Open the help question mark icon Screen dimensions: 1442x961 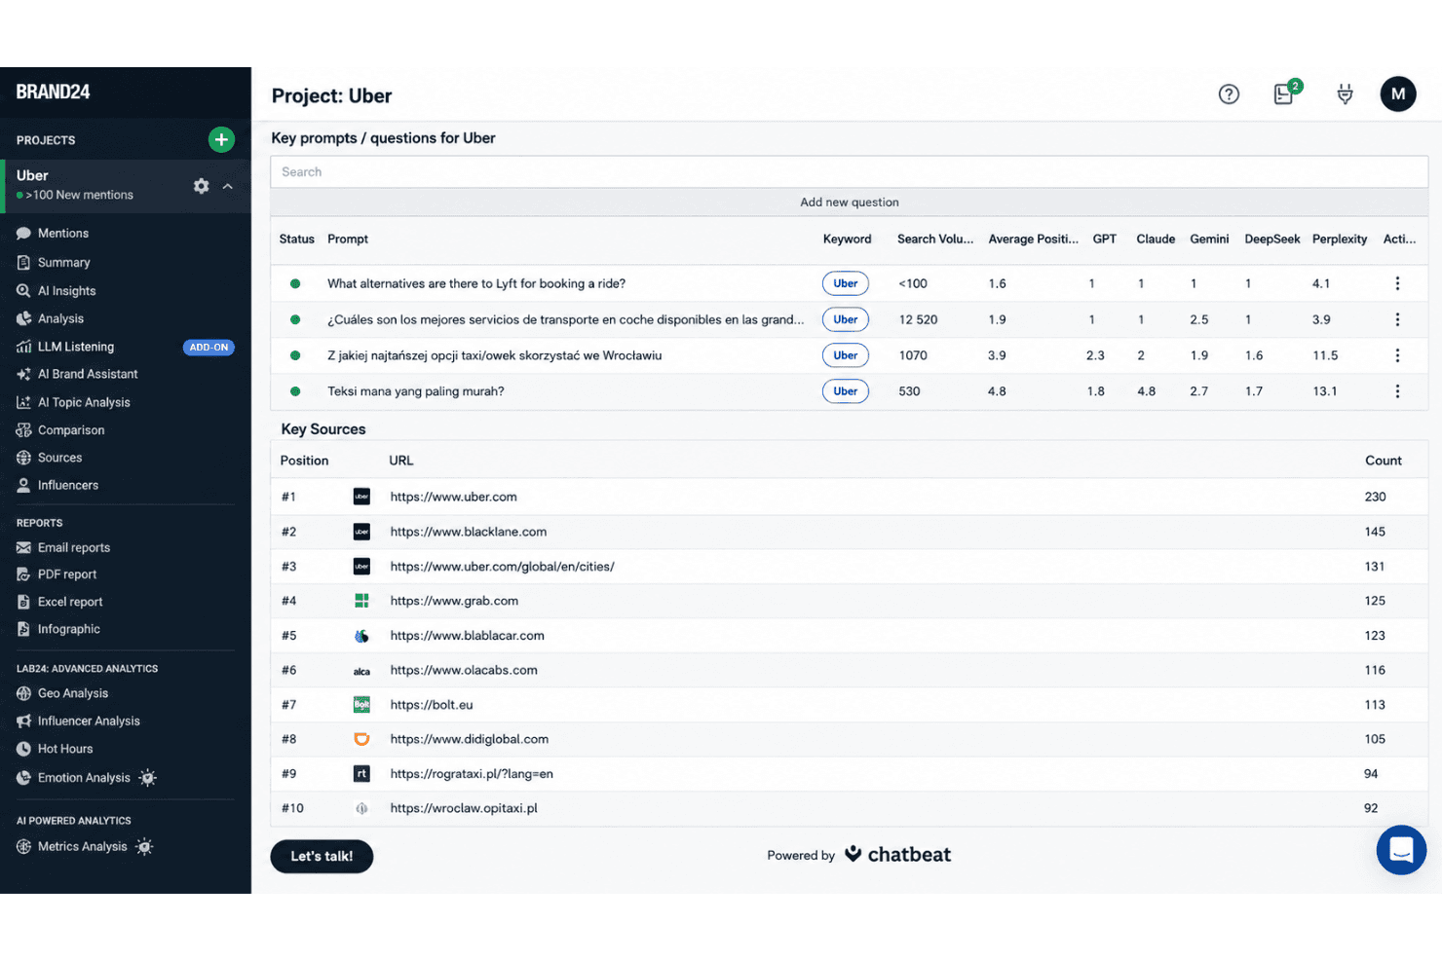pyautogui.click(x=1229, y=93)
